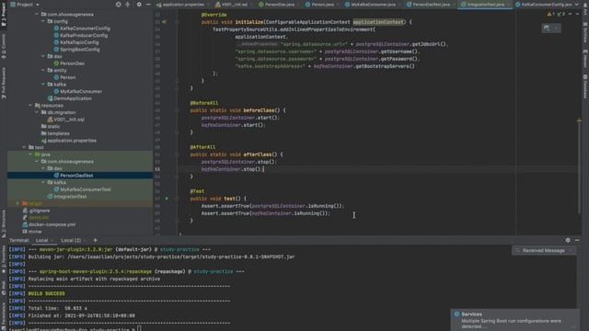The width and height of the screenshot is (589, 331).
Task: Click the override gutter icon on initialize
Action: (x=164, y=22)
